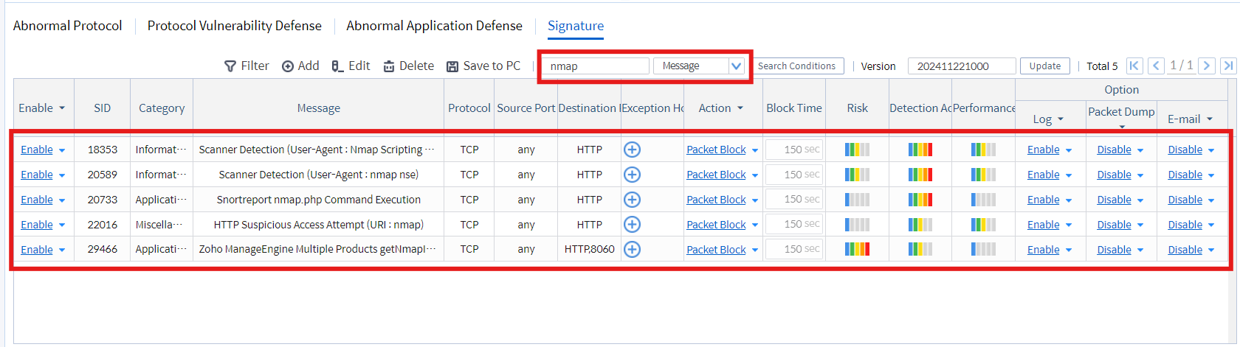The width and height of the screenshot is (1240, 347).
Task: Click the Delete trash icon
Action: (x=389, y=66)
